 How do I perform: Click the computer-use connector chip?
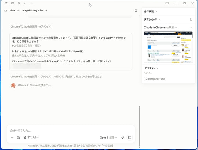point(155,79)
